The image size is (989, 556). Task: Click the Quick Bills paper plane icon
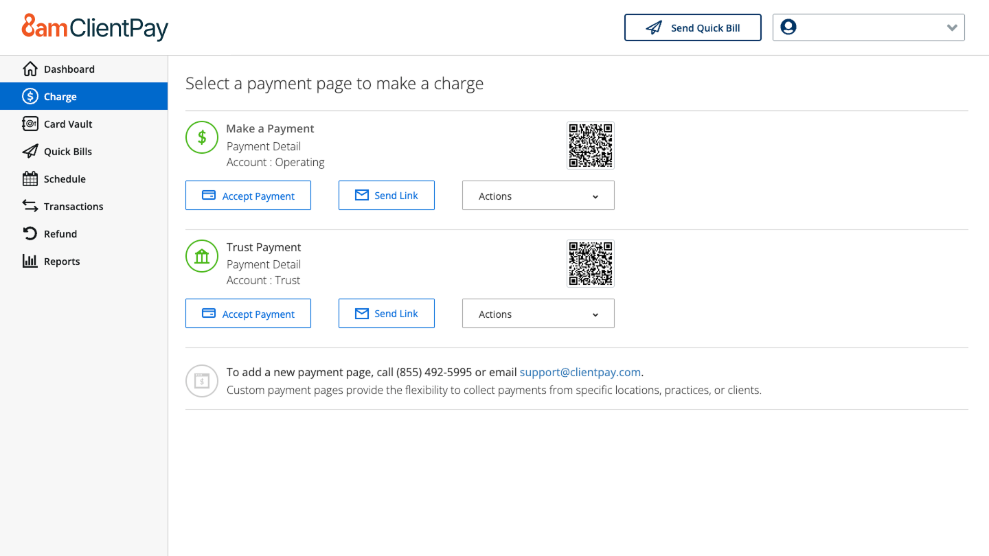(x=30, y=152)
